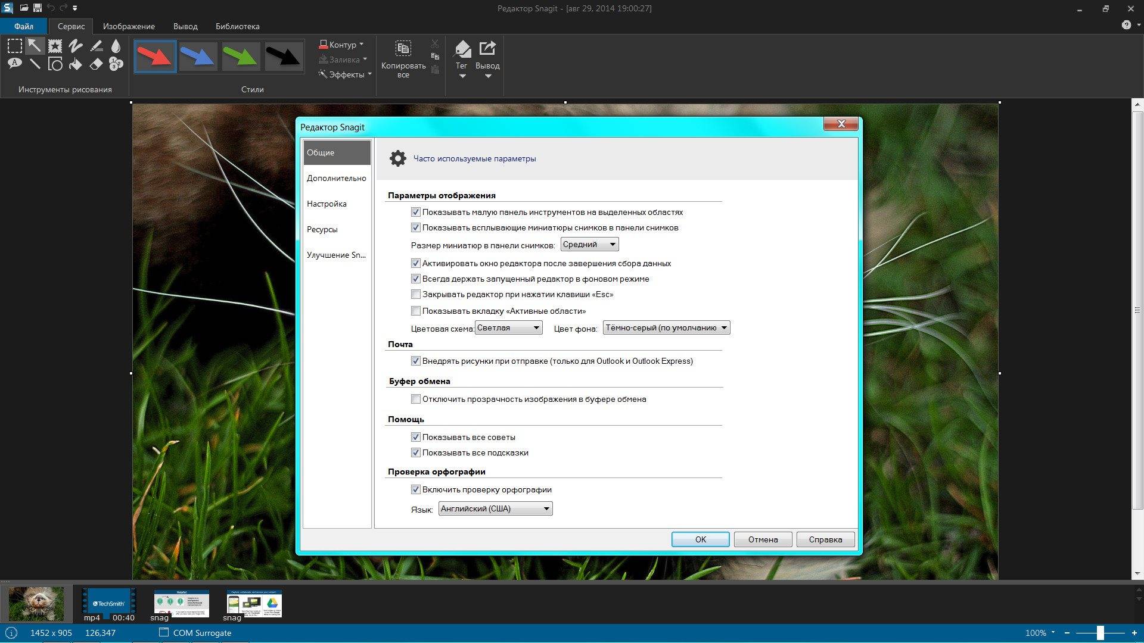Select the rectangular Selection tool
The height and width of the screenshot is (643, 1144).
(15, 46)
